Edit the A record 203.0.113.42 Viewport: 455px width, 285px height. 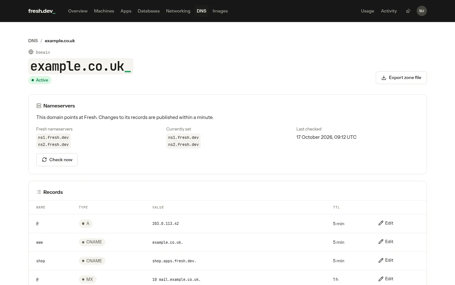[x=386, y=223]
